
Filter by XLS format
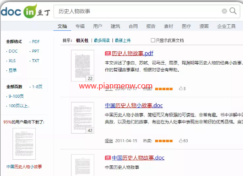12,61
